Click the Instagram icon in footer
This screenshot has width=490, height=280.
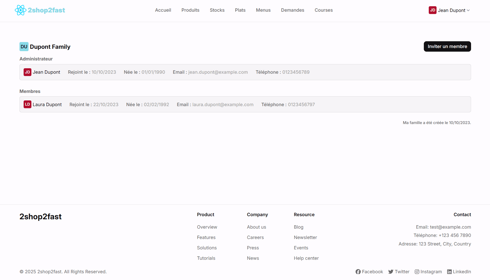click(x=417, y=272)
